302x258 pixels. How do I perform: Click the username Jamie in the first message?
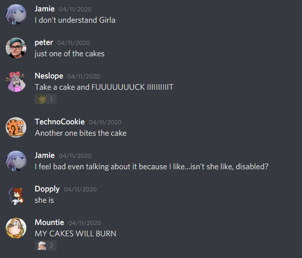[x=44, y=9]
